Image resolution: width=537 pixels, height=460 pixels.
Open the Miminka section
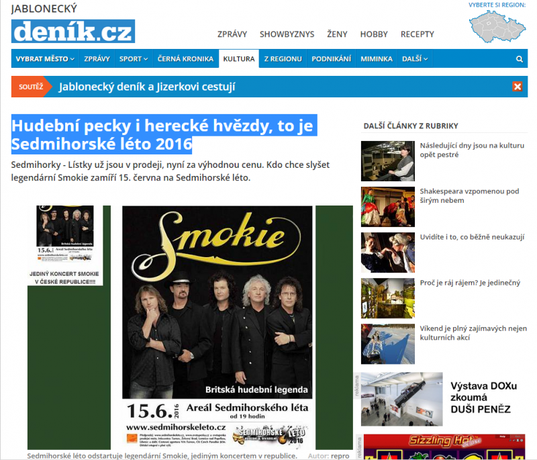click(x=377, y=58)
